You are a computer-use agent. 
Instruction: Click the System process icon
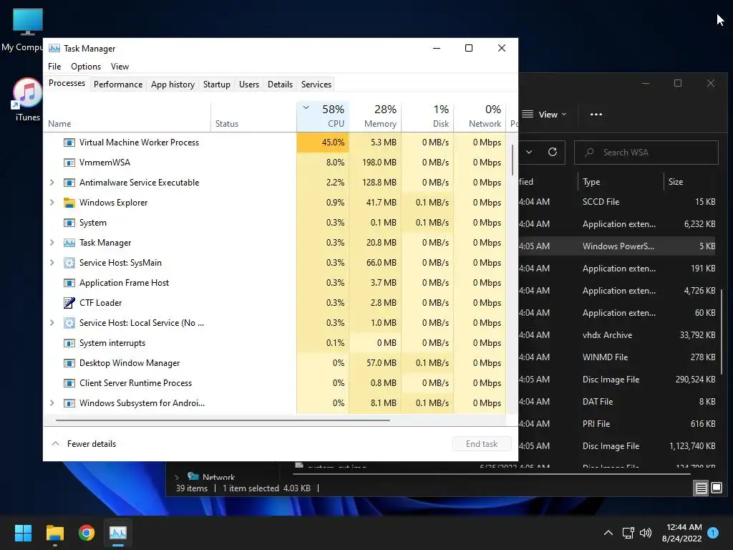pyautogui.click(x=69, y=223)
